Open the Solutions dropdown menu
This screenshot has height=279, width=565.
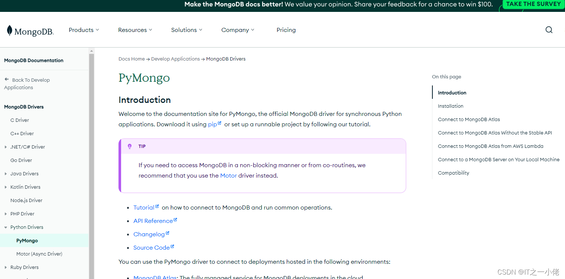point(187,30)
